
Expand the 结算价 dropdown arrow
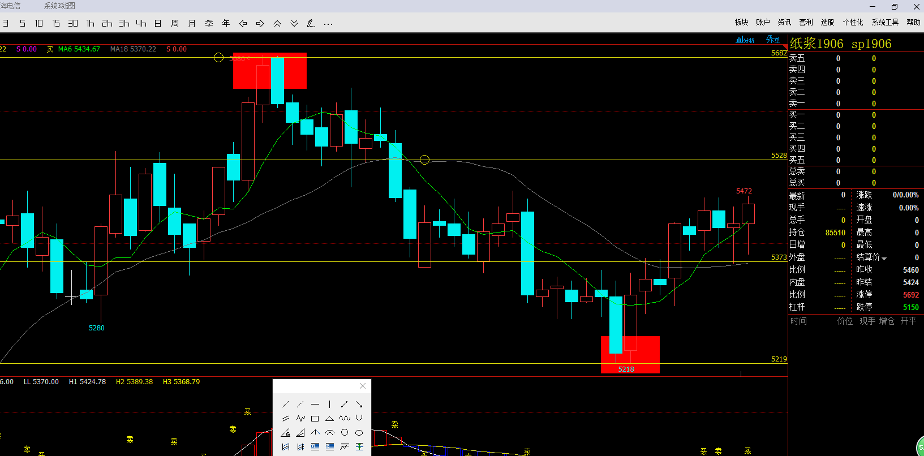coord(884,259)
